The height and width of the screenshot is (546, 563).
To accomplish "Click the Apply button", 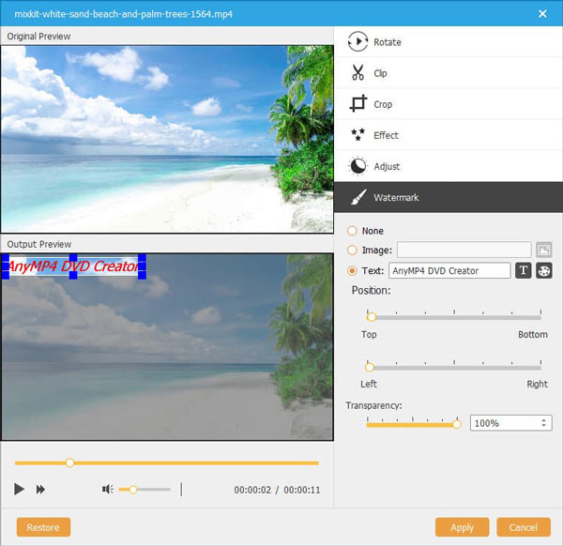I will [x=462, y=527].
